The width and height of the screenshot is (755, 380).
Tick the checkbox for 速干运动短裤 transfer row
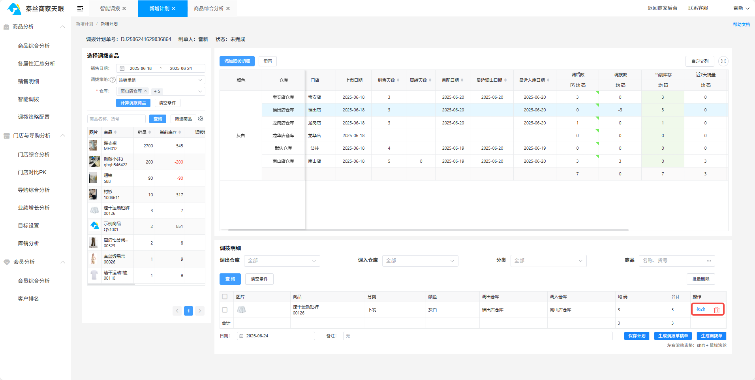click(x=225, y=310)
